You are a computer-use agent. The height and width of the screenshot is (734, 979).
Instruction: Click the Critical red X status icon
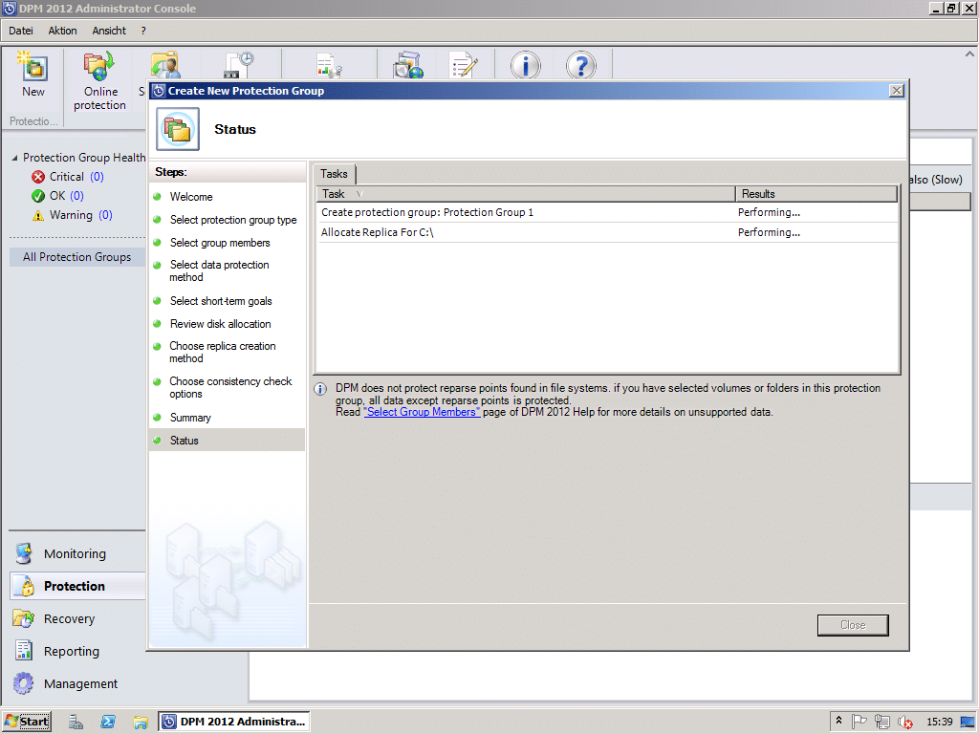click(38, 177)
